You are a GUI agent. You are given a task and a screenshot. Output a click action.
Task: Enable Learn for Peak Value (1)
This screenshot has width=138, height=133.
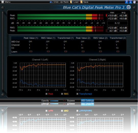31,51
